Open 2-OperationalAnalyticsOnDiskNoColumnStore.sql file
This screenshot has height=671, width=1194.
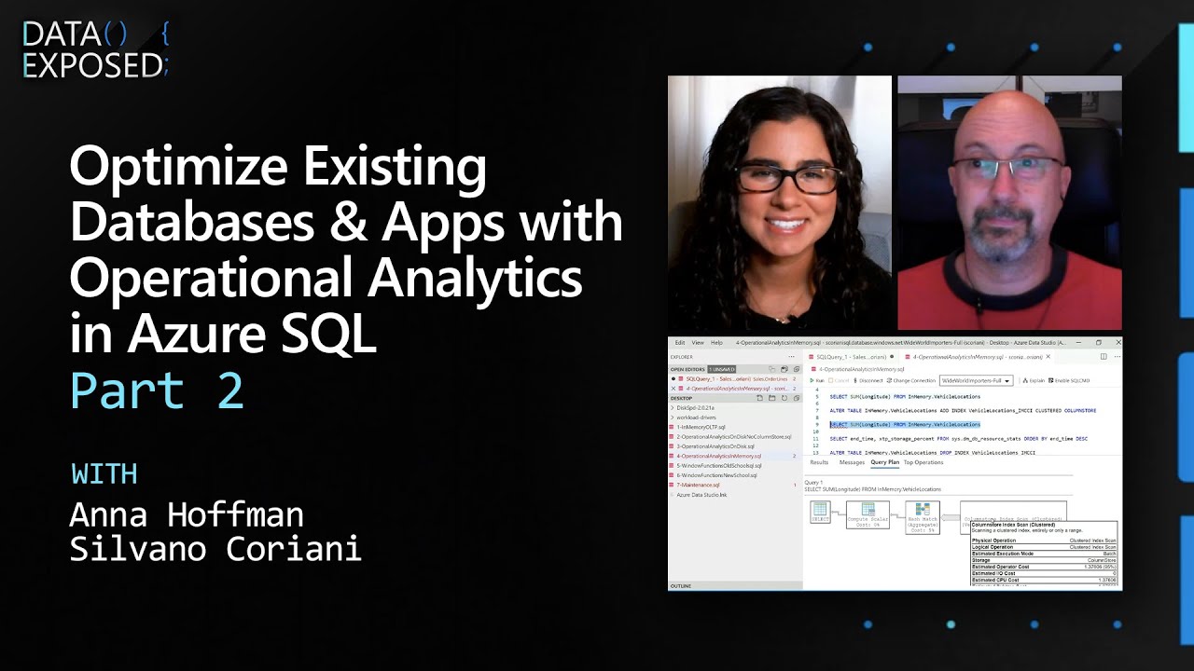[734, 437]
